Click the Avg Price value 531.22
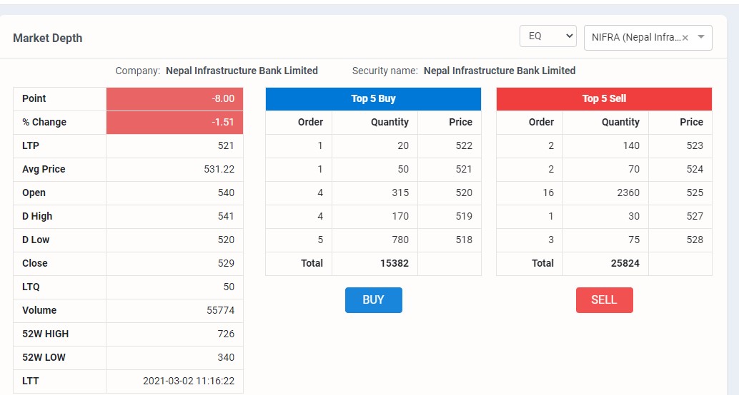The image size is (739, 395). tap(219, 169)
